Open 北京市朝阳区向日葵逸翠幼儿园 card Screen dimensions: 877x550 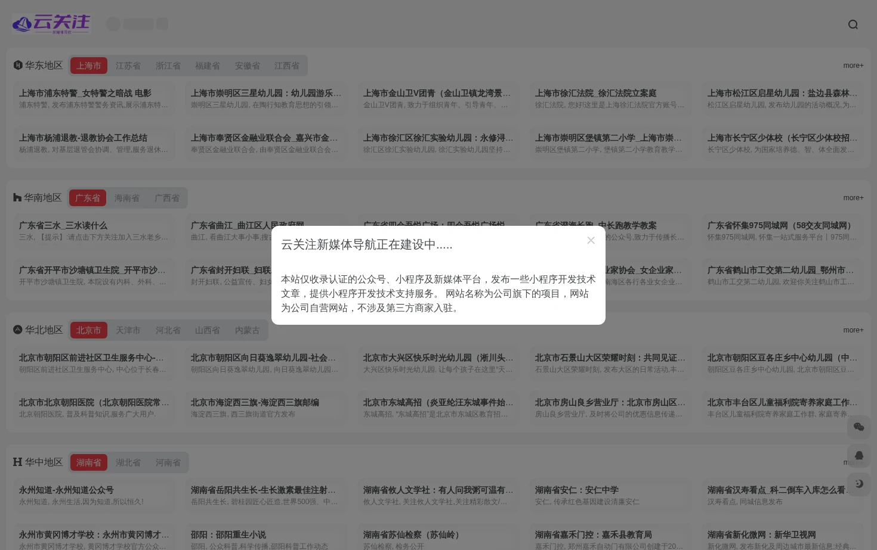coord(266,363)
